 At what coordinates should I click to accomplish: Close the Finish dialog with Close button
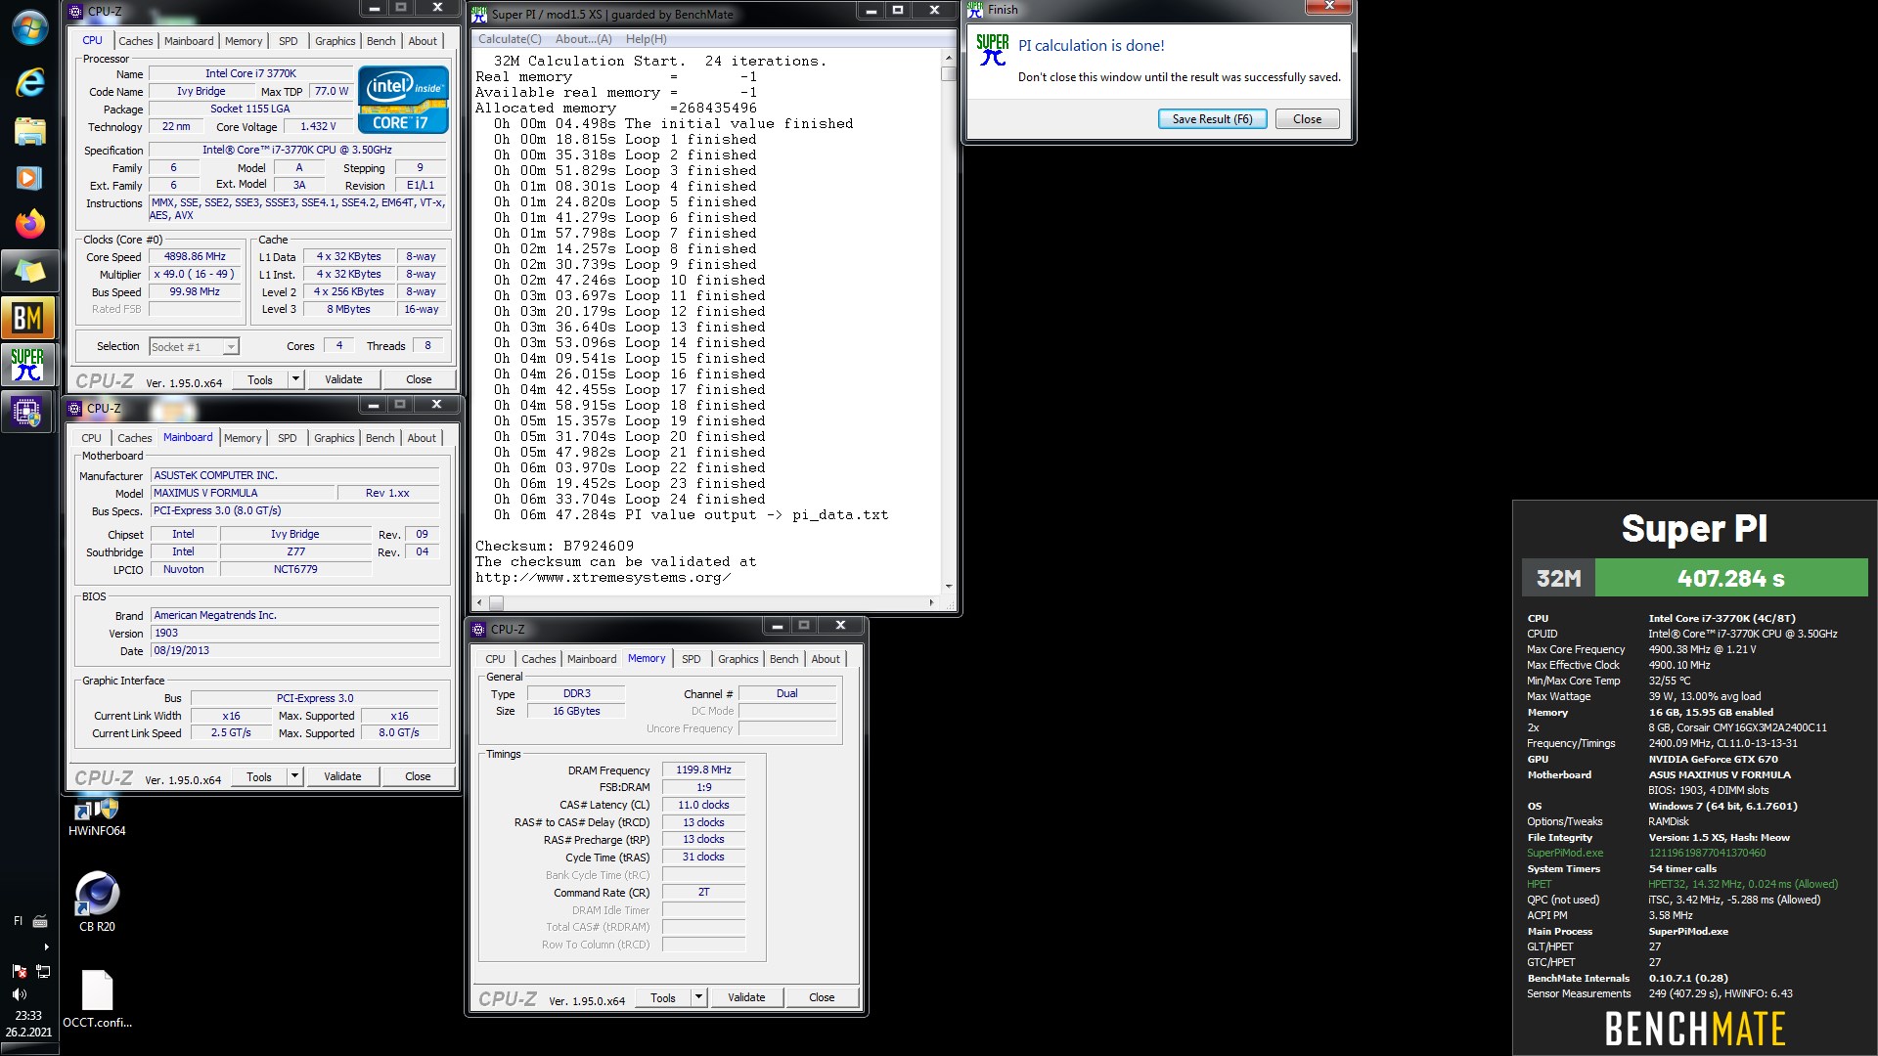pyautogui.click(x=1307, y=119)
